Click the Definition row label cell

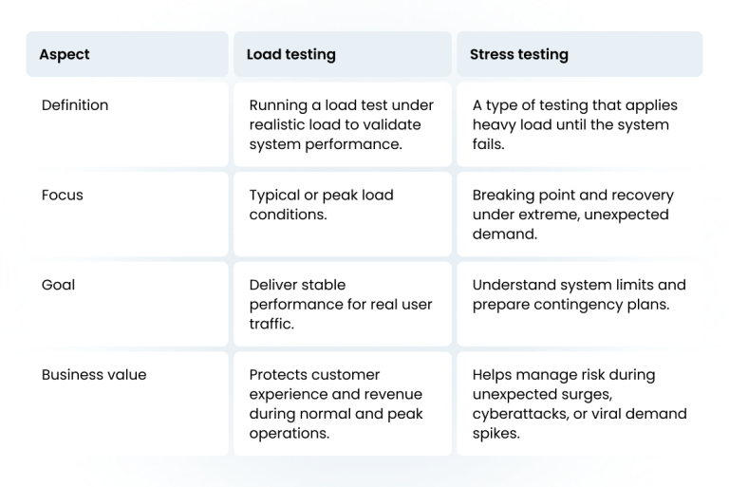tap(75, 105)
